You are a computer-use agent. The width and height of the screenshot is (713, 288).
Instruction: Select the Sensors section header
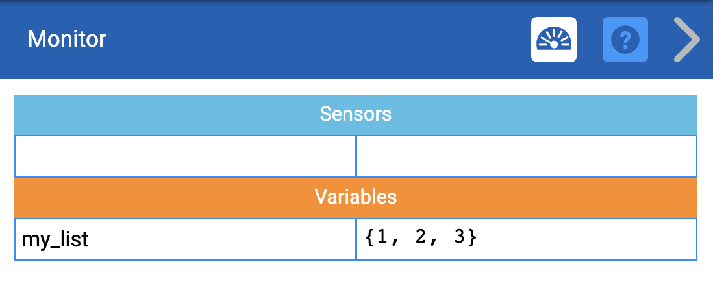coord(356,115)
